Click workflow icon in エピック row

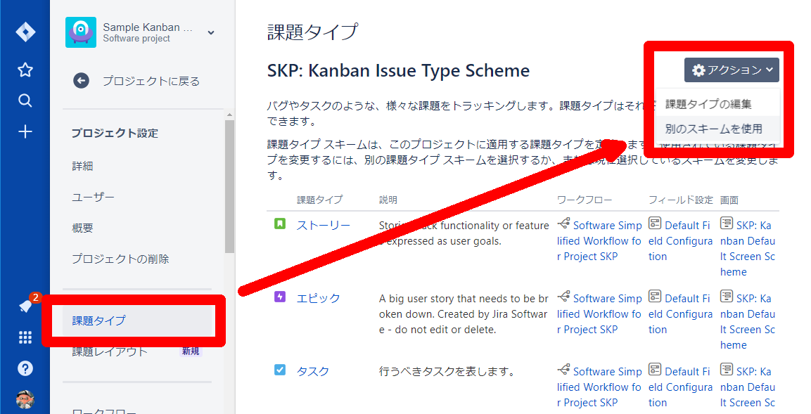click(x=564, y=297)
